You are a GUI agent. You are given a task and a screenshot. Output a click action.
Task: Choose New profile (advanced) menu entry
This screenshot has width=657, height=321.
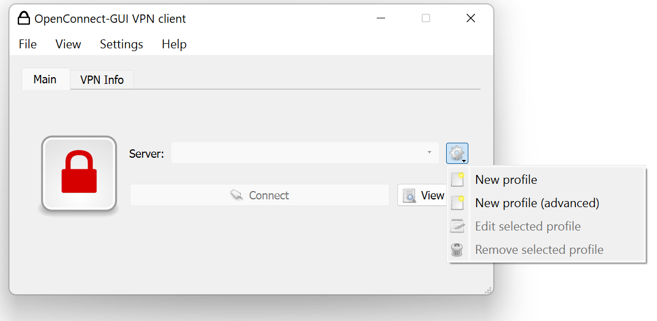pos(537,203)
